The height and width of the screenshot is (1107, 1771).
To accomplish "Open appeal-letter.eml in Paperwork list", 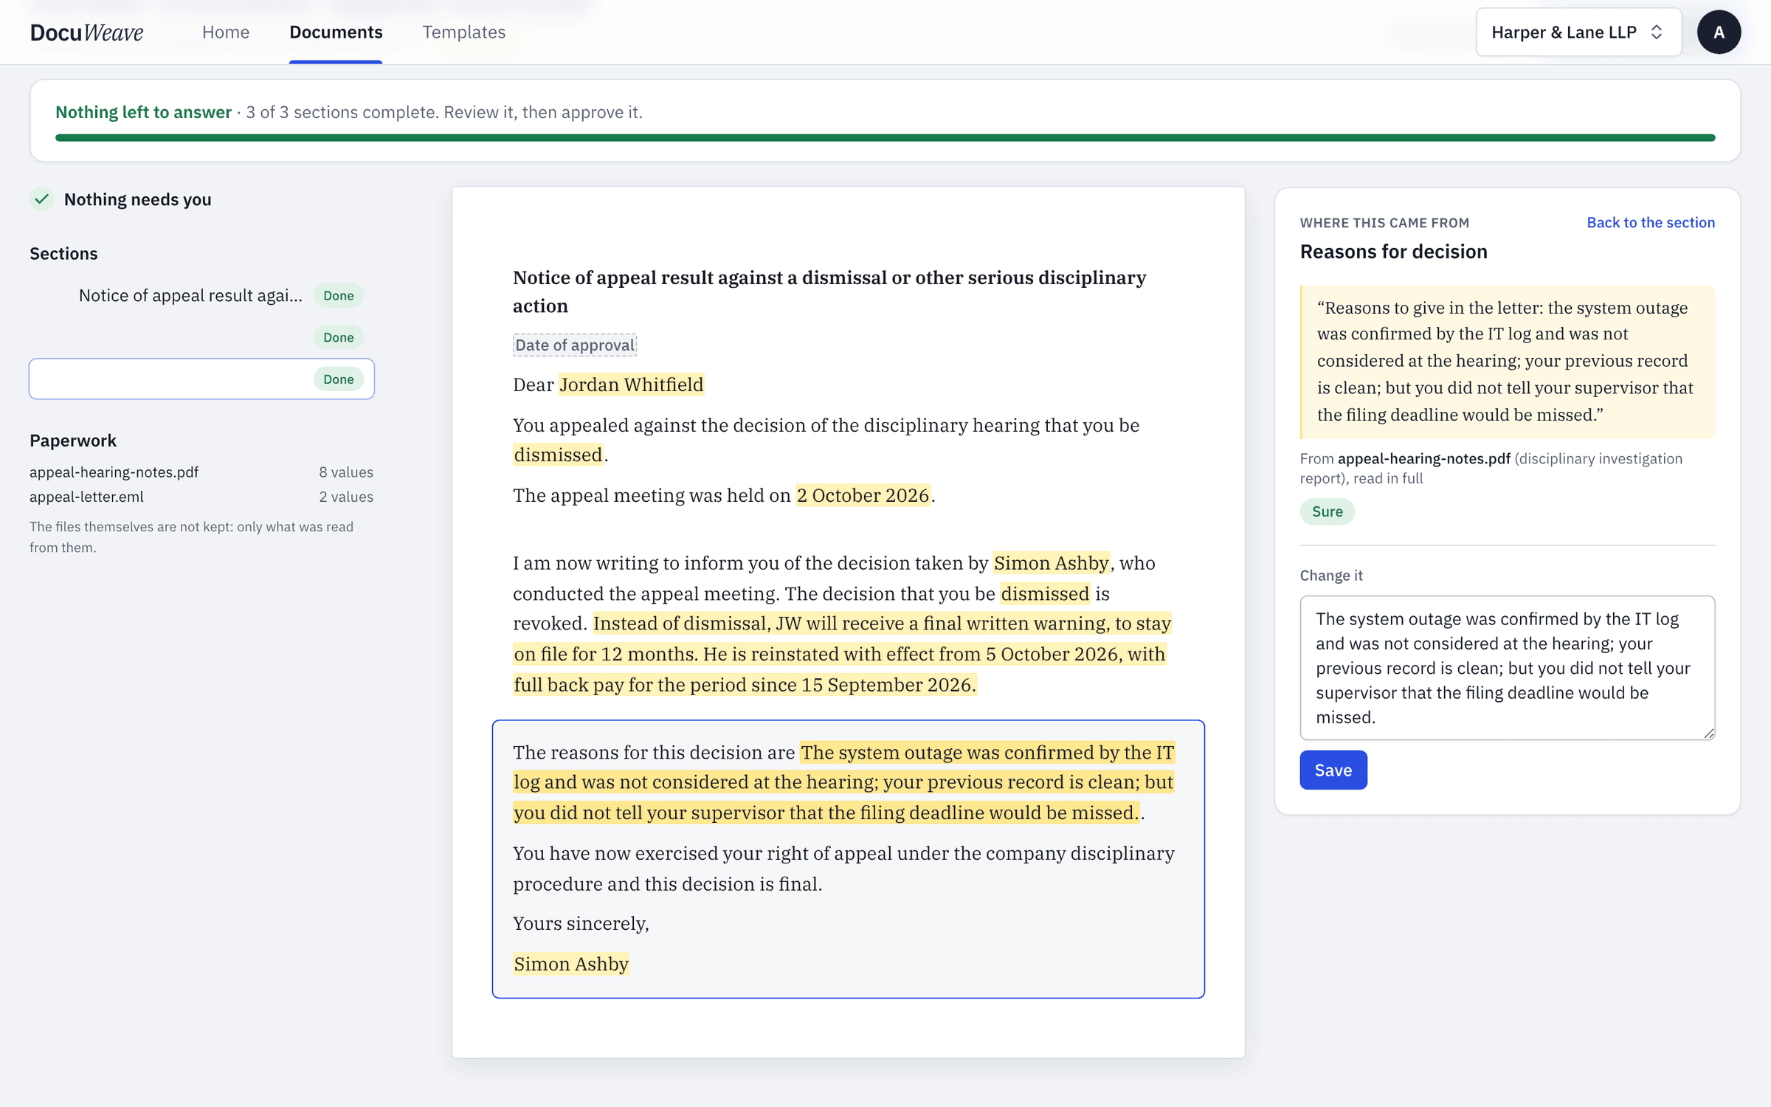I will point(86,497).
